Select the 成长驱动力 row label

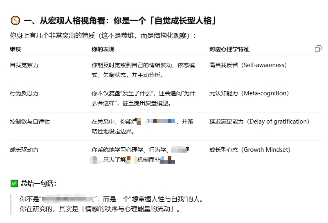coord(24,150)
